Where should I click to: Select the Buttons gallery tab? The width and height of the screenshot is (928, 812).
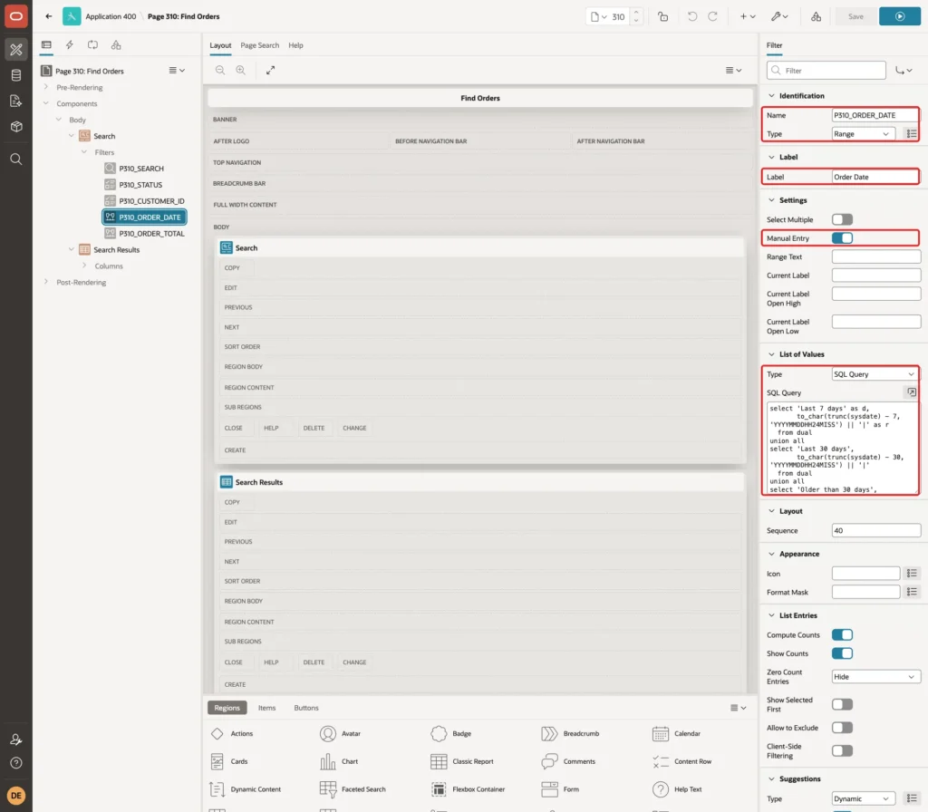(306, 708)
